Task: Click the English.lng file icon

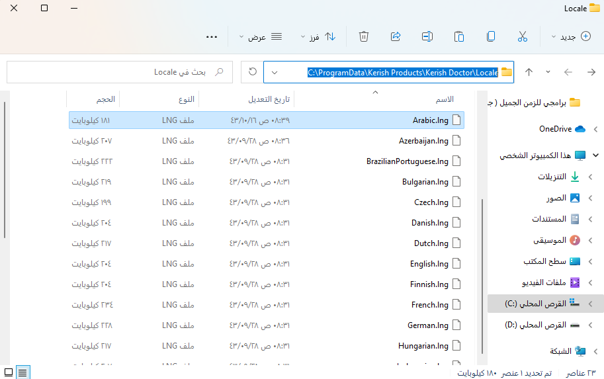Action: coord(456,263)
